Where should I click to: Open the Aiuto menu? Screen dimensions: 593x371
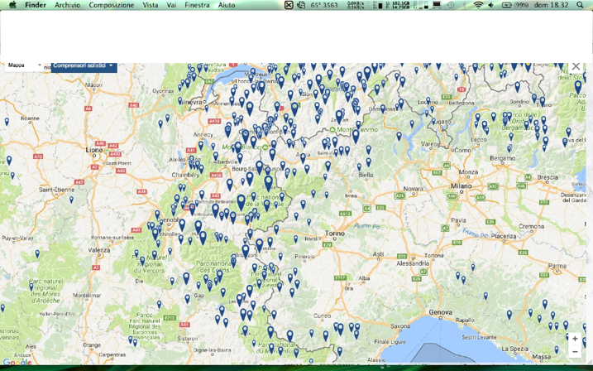pyautogui.click(x=227, y=5)
